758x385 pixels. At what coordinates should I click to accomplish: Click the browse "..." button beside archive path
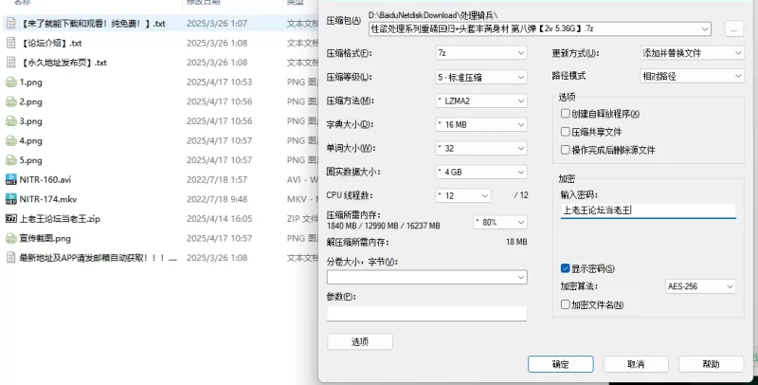734,29
